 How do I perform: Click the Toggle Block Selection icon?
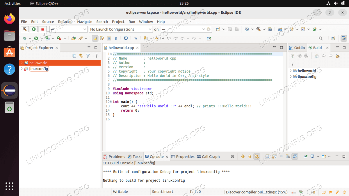pyautogui.click(x=109, y=38)
